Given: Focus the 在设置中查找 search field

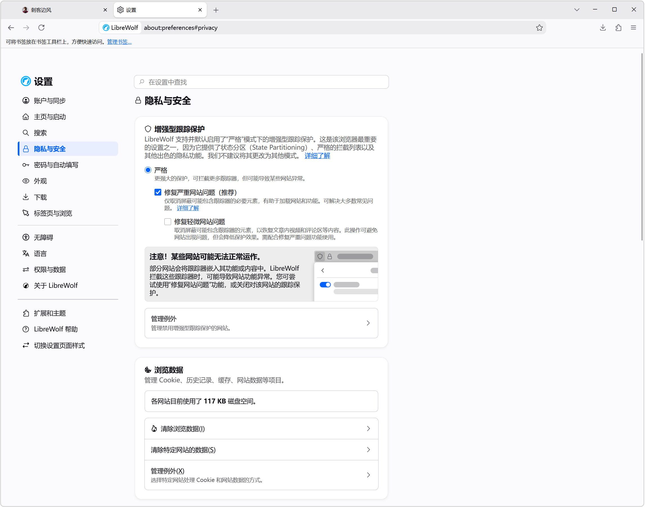Looking at the screenshot, I should (x=261, y=82).
